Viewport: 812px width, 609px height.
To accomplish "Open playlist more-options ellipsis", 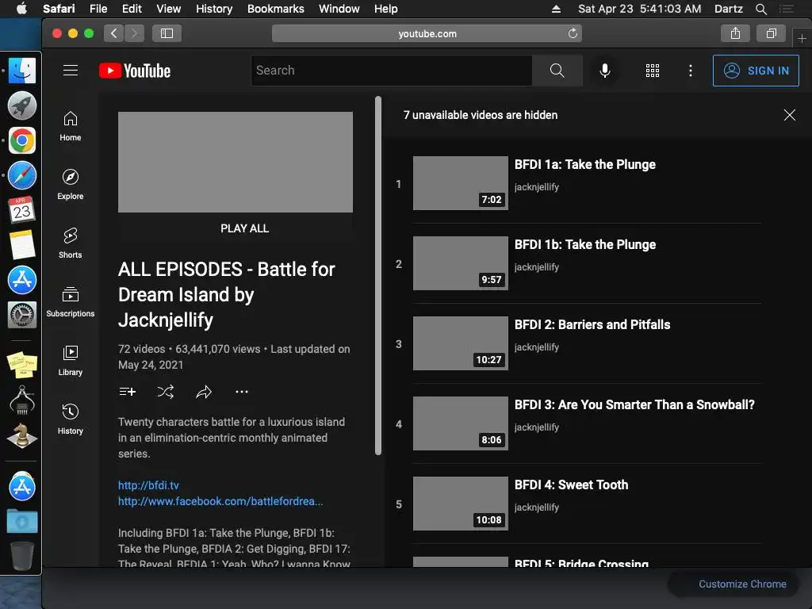I will (242, 392).
